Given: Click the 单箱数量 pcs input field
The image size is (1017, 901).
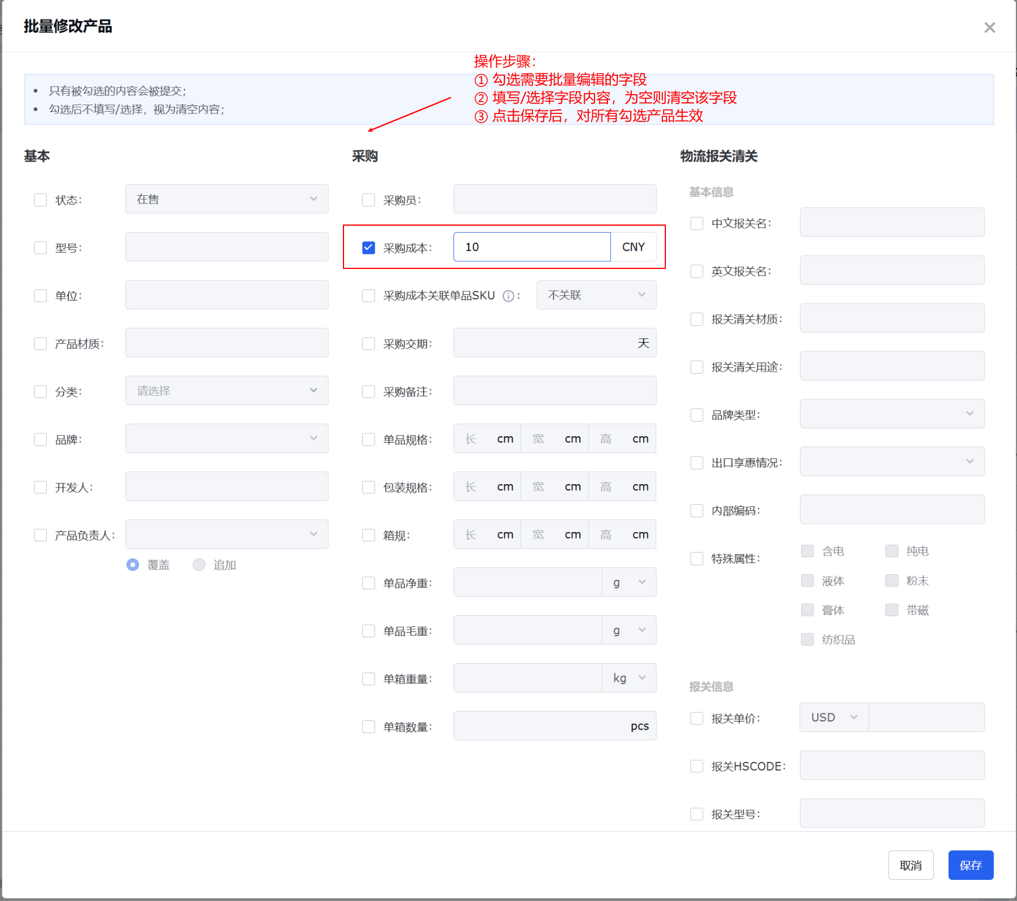Looking at the screenshot, I should tap(555, 727).
